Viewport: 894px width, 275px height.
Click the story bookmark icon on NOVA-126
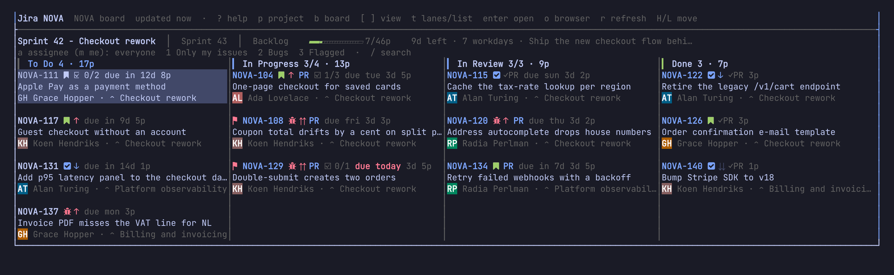tap(711, 121)
